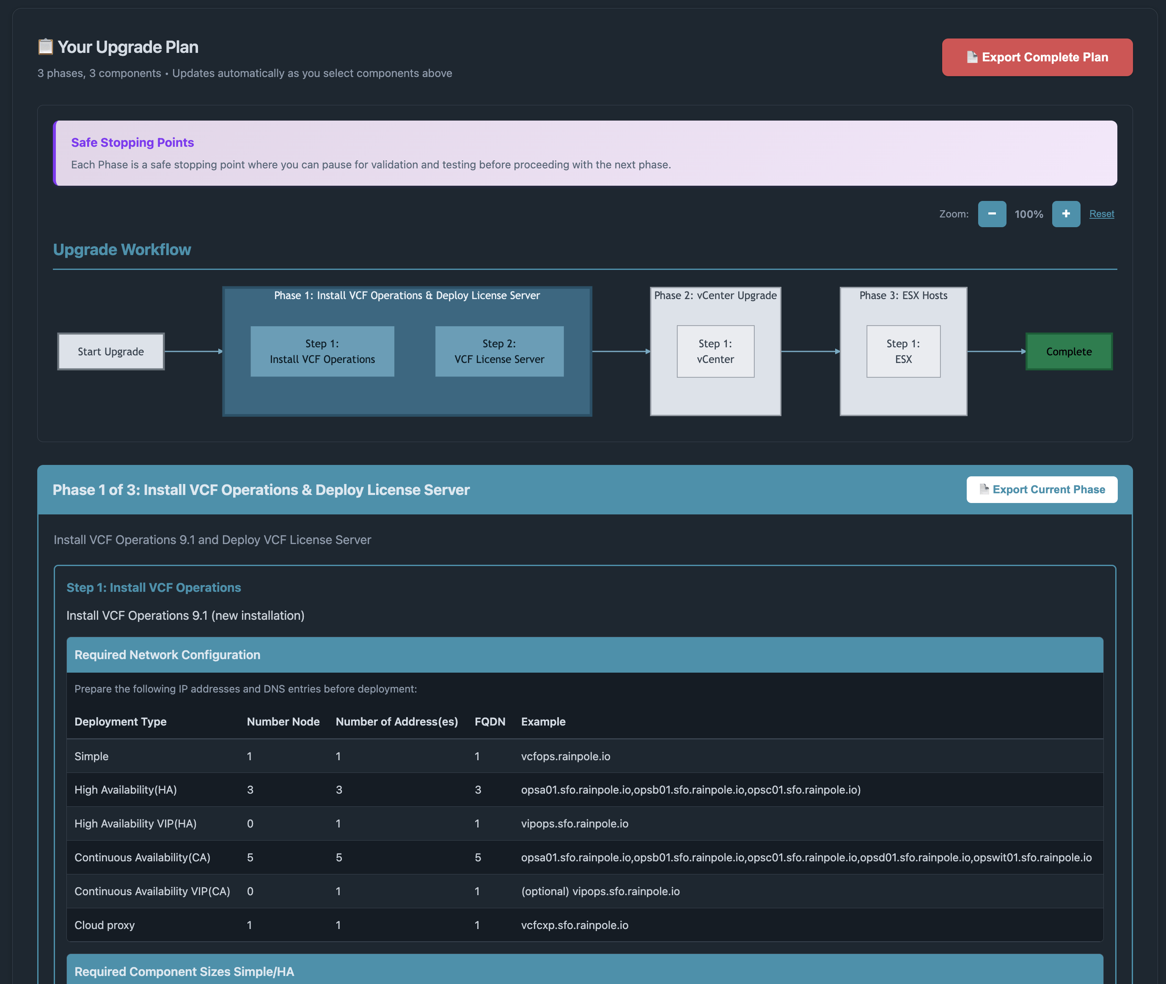Click Phase 2: vCenter Upgrade title
Image resolution: width=1166 pixels, height=984 pixels.
[x=715, y=295]
